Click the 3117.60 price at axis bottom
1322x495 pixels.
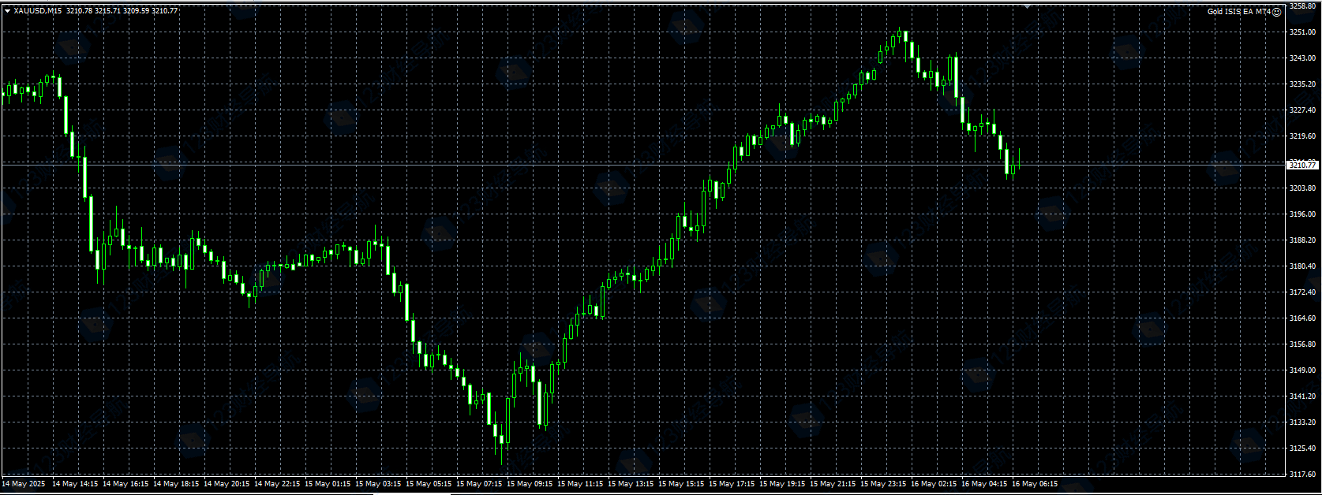pos(1302,475)
